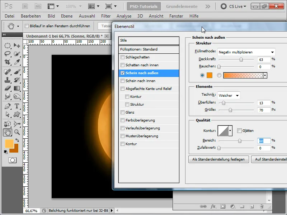Select the History Brush tool
This screenshot has height=215, width=287.
tap(17, 80)
